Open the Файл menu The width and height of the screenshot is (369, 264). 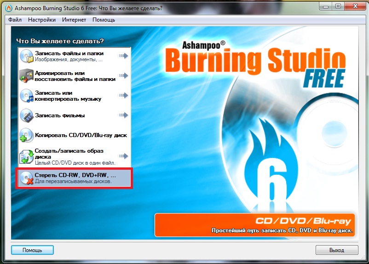pyautogui.click(x=15, y=20)
